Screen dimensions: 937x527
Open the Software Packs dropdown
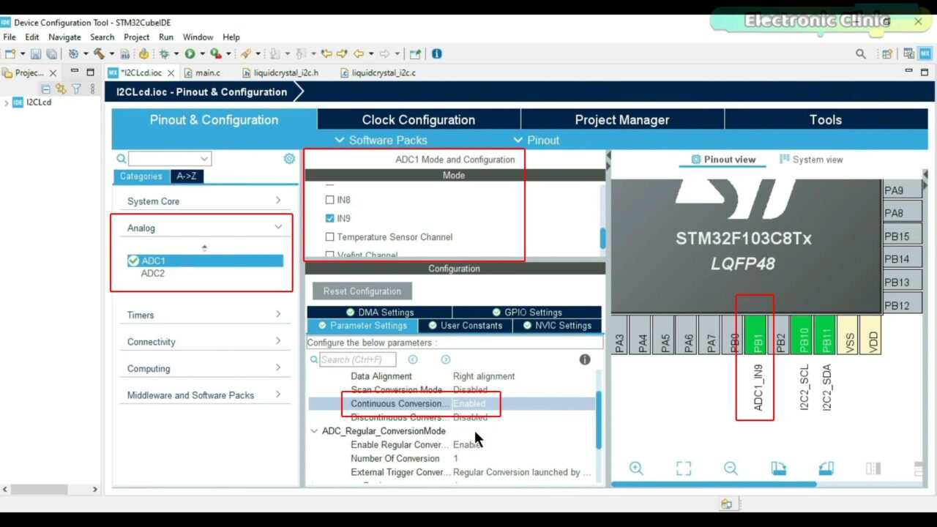381,141
